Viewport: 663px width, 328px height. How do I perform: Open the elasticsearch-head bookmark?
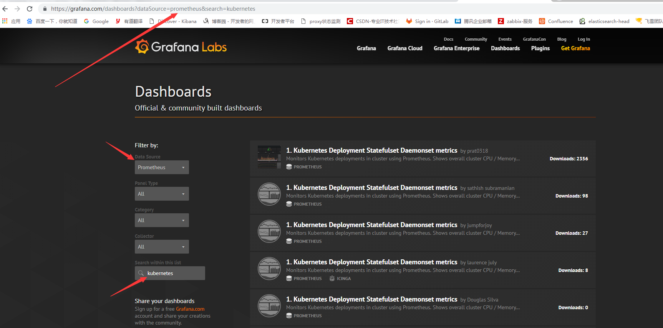click(604, 21)
